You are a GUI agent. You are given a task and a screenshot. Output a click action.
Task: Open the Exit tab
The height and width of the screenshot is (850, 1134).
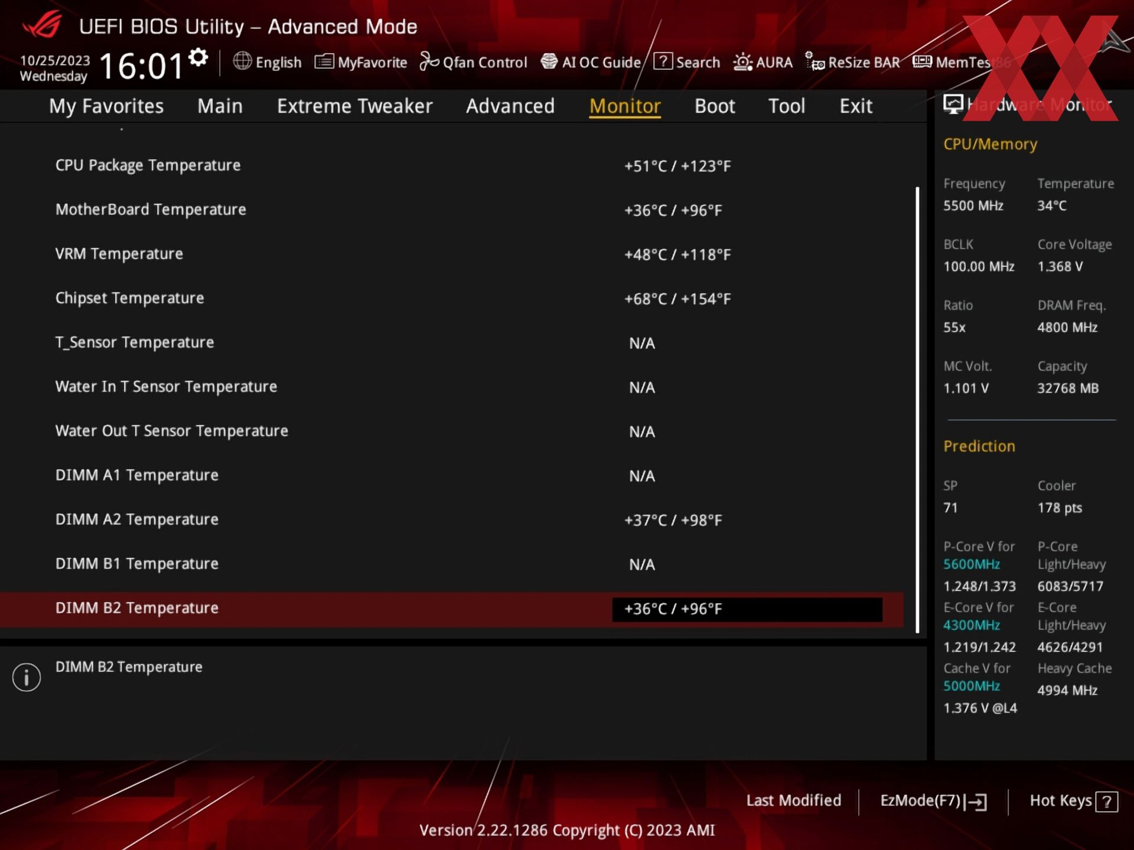click(x=856, y=106)
